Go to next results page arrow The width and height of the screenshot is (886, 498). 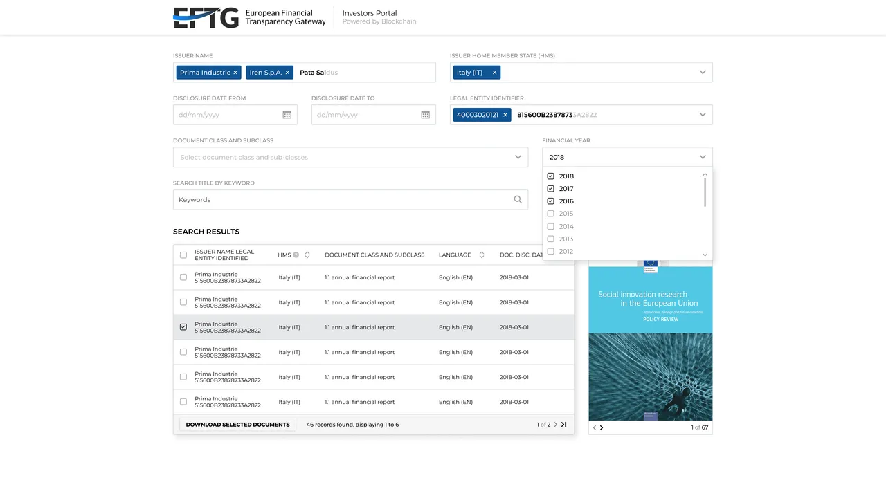point(555,425)
